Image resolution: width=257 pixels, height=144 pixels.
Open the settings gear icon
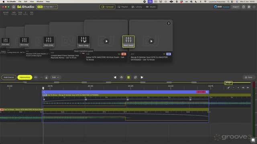point(249,7)
